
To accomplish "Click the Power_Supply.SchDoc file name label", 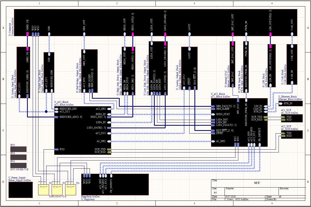I will click(x=20, y=181).
